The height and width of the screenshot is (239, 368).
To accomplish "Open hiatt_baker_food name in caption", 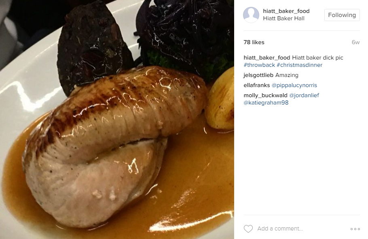I will 267,58.
